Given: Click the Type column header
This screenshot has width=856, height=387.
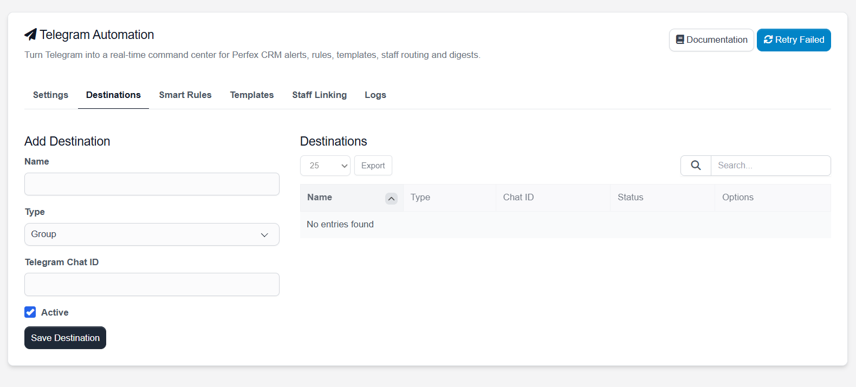Looking at the screenshot, I should (450, 198).
